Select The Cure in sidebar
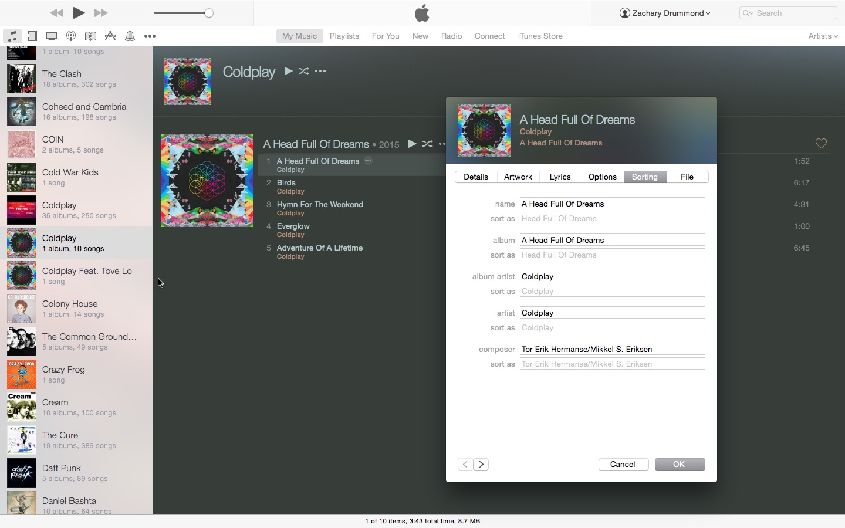 click(x=76, y=440)
